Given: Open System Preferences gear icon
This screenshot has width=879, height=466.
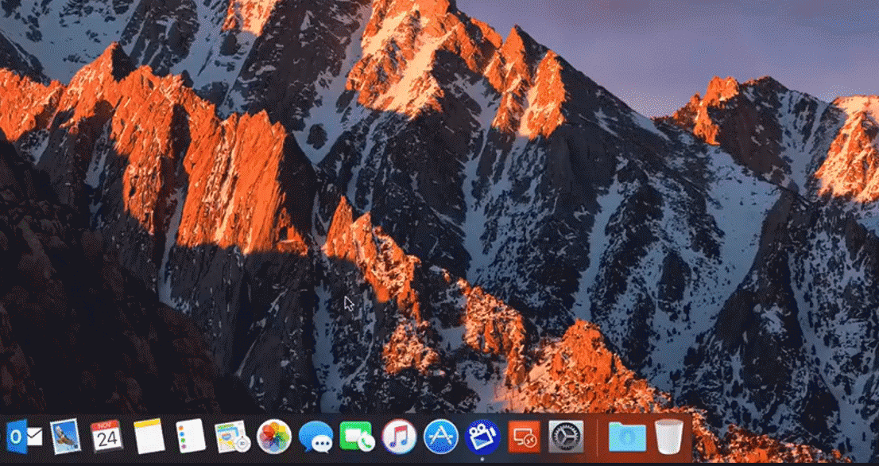Looking at the screenshot, I should [x=566, y=436].
